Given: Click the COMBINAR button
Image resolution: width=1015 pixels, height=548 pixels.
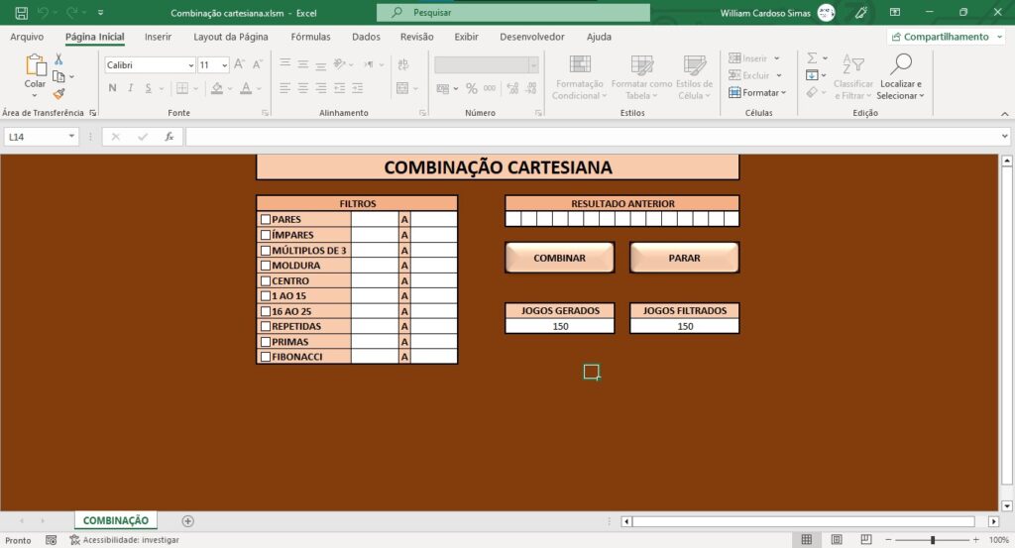Looking at the screenshot, I should (x=559, y=258).
